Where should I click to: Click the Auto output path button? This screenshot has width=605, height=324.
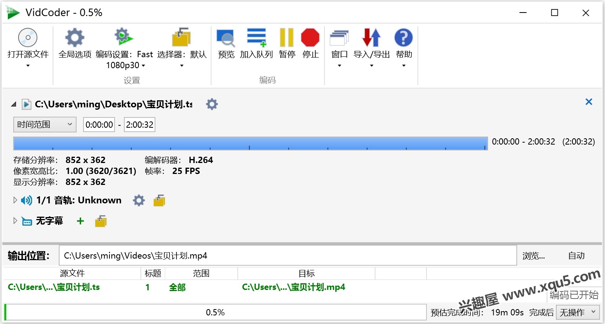click(576, 256)
